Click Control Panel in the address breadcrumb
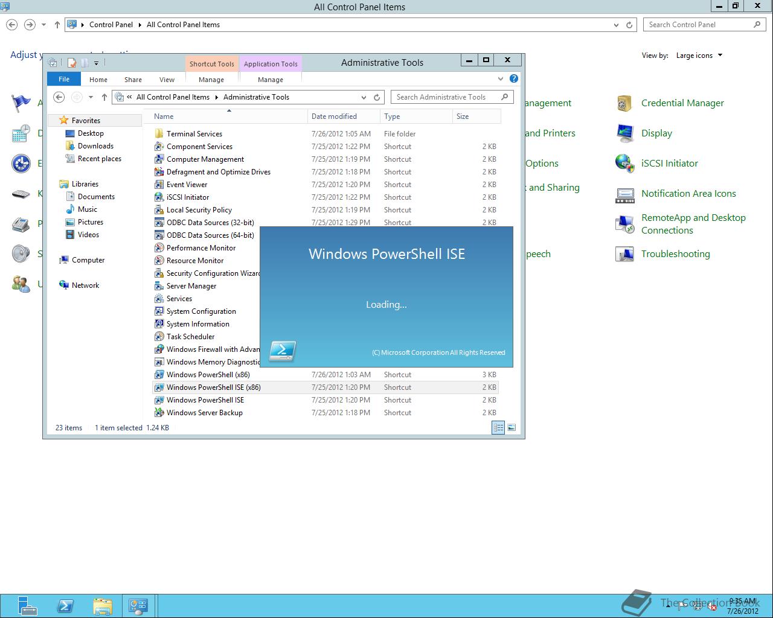 (x=111, y=25)
